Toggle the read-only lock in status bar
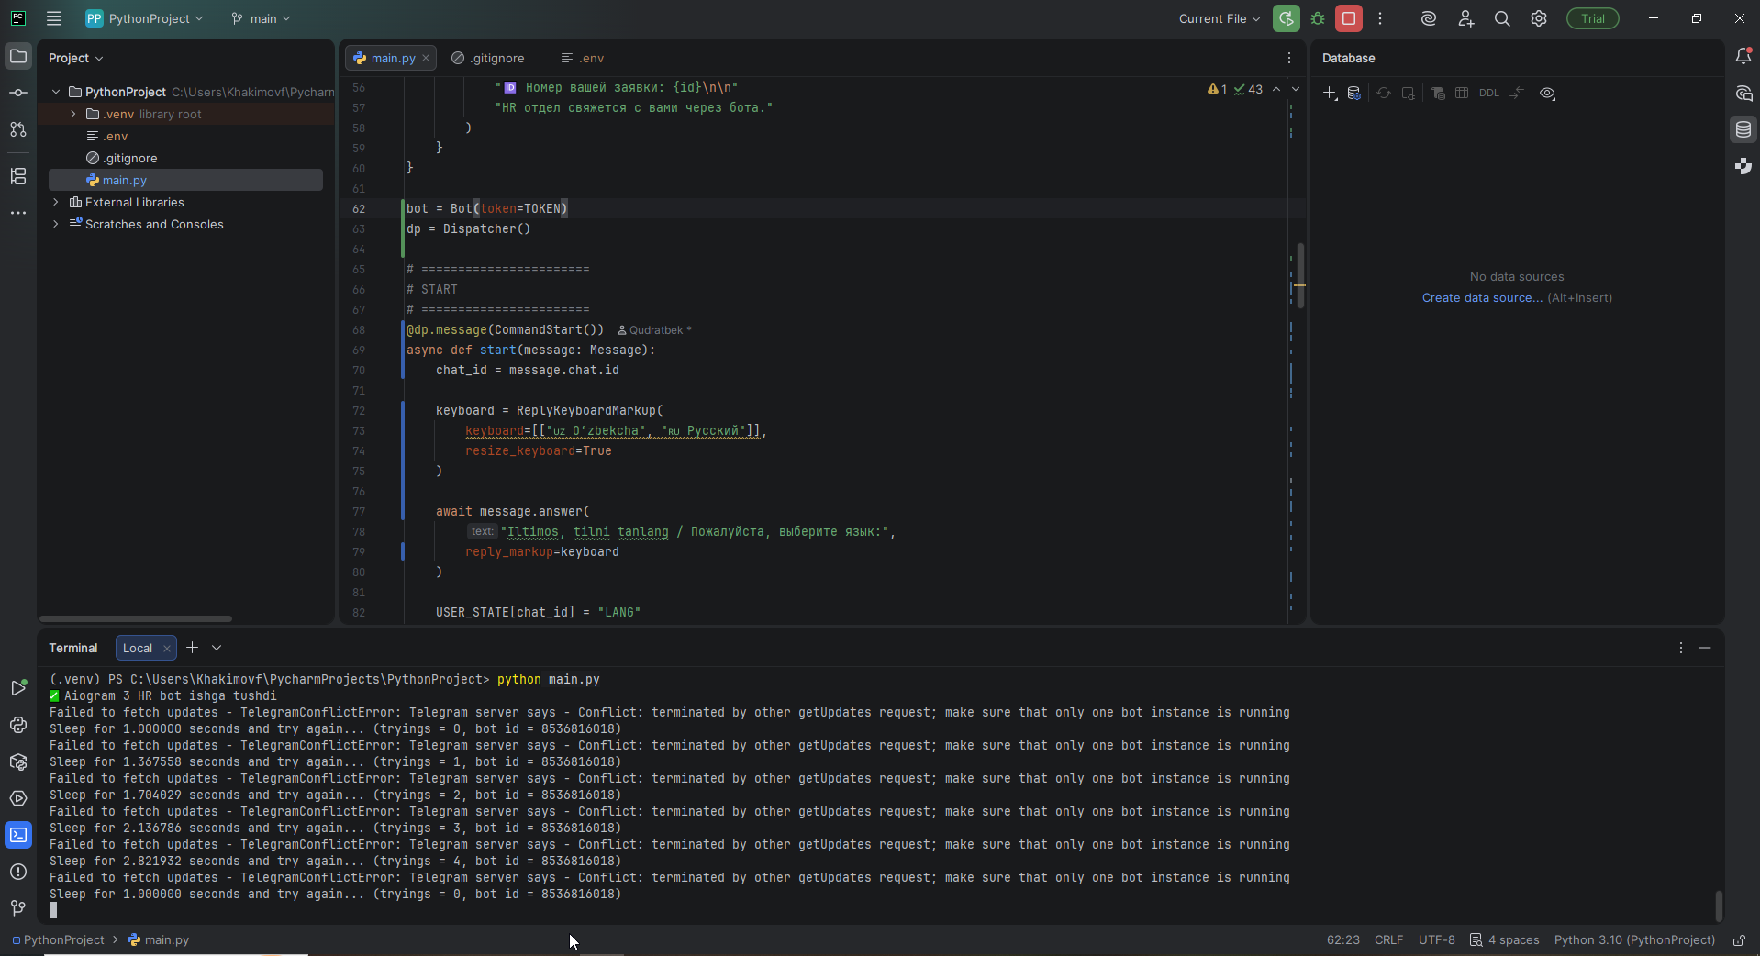Screen dimensions: 1760x956 [1739, 940]
